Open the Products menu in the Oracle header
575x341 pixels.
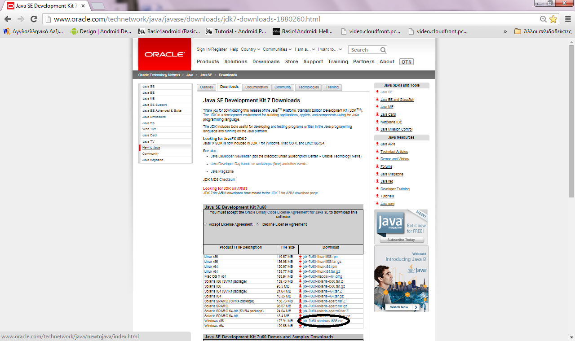pyautogui.click(x=208, y=62)
